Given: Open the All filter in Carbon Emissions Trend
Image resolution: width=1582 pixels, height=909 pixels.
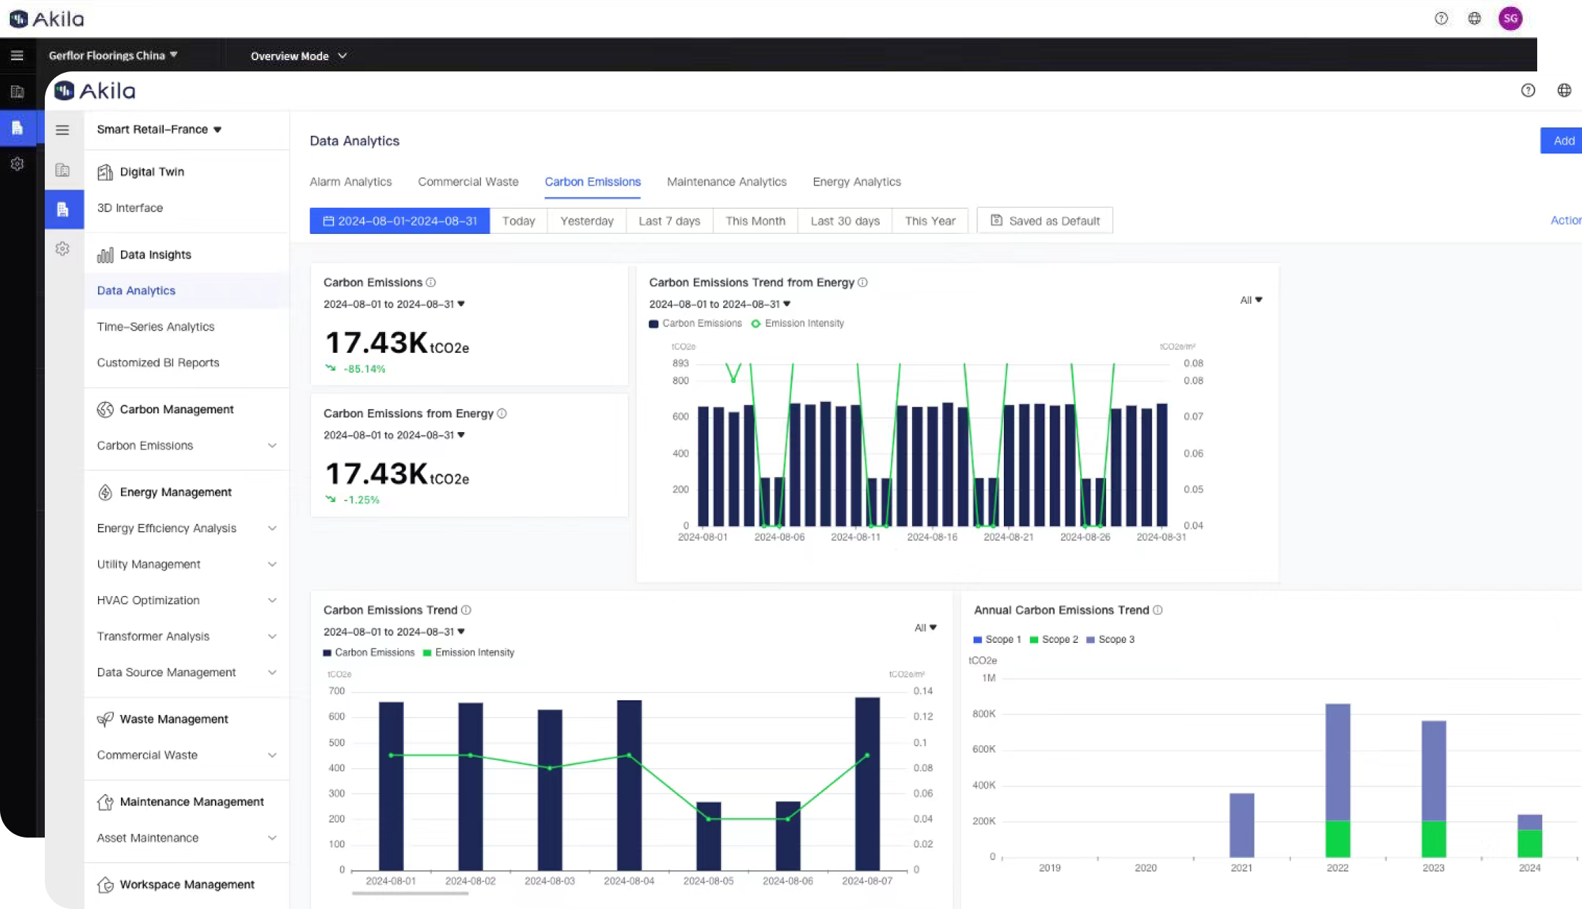Looking at the screenshot, I should 925,627.
